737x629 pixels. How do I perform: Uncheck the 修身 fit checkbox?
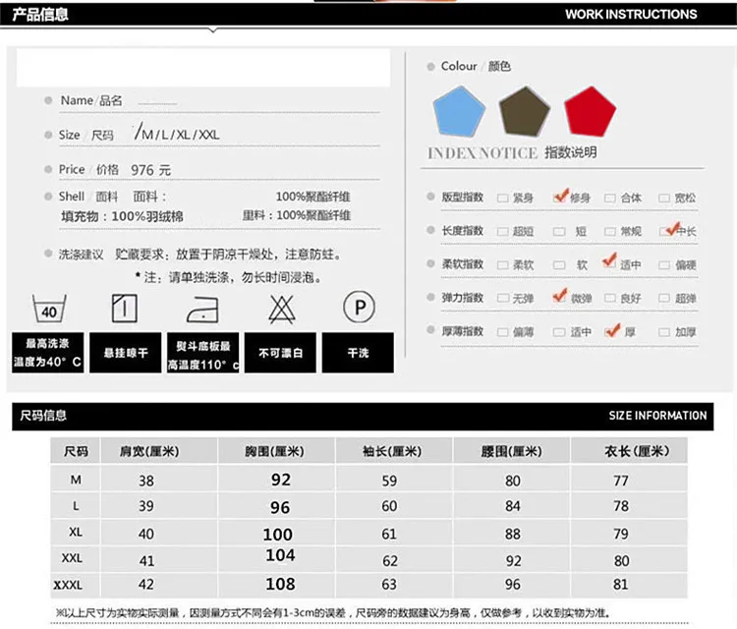coord(559,198)
